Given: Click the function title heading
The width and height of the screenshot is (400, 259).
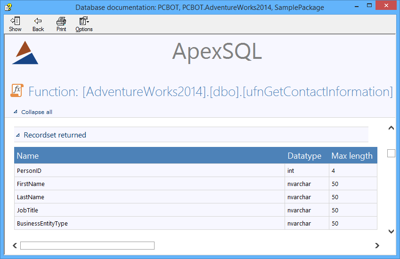Looking at the screenshot, I should 211,91.
